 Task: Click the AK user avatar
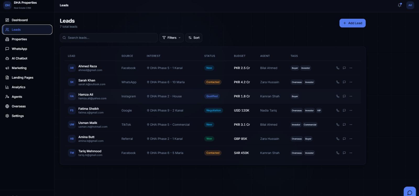click(x=410, y=5)
